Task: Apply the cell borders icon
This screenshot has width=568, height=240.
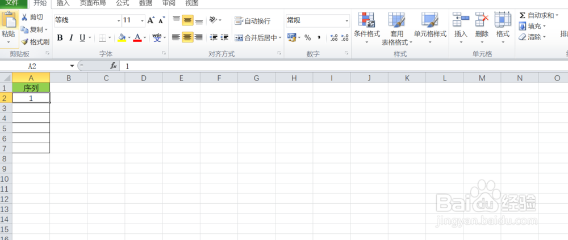Action: point(102,37)
